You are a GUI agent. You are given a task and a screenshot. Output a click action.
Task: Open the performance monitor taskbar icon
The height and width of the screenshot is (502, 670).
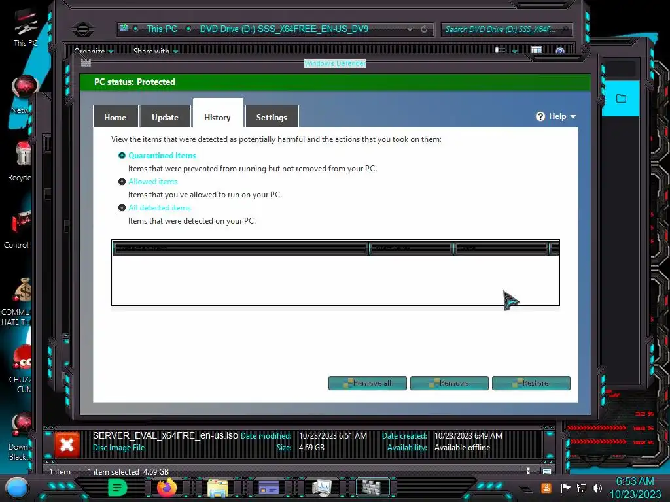tap(322, 488)
